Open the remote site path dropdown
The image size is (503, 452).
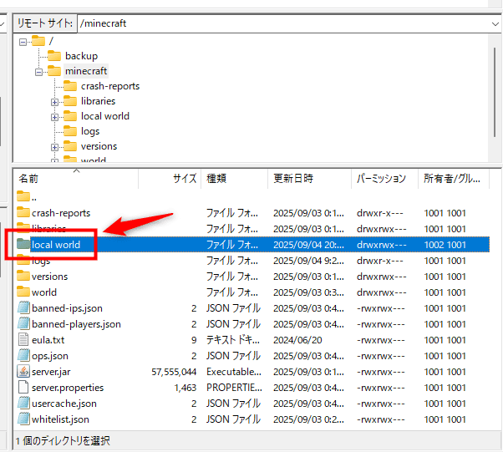click(495, 23)
